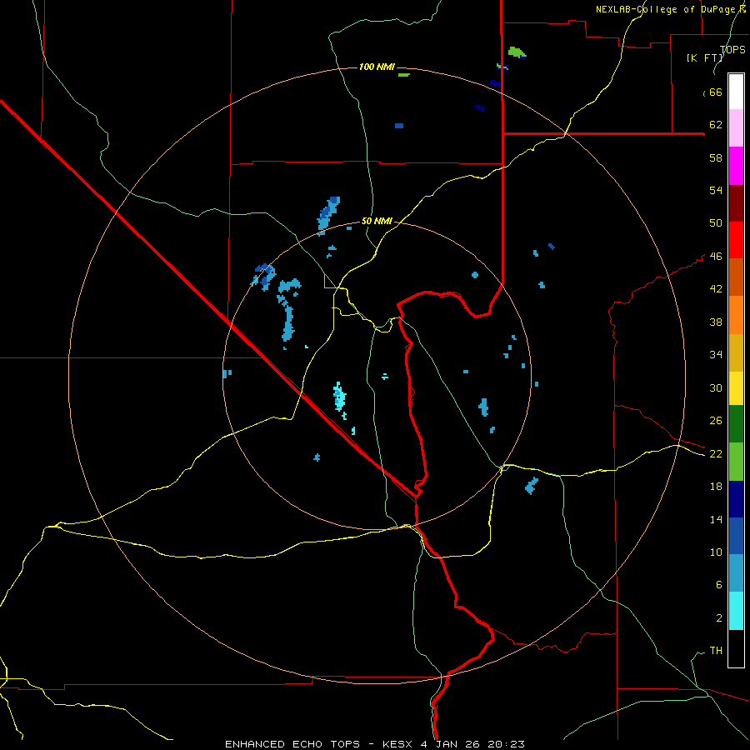Click the white swatch atop the tops legend
Image resolution: width=750 pixels, height=750 pixels.
(x=736, y=92)
